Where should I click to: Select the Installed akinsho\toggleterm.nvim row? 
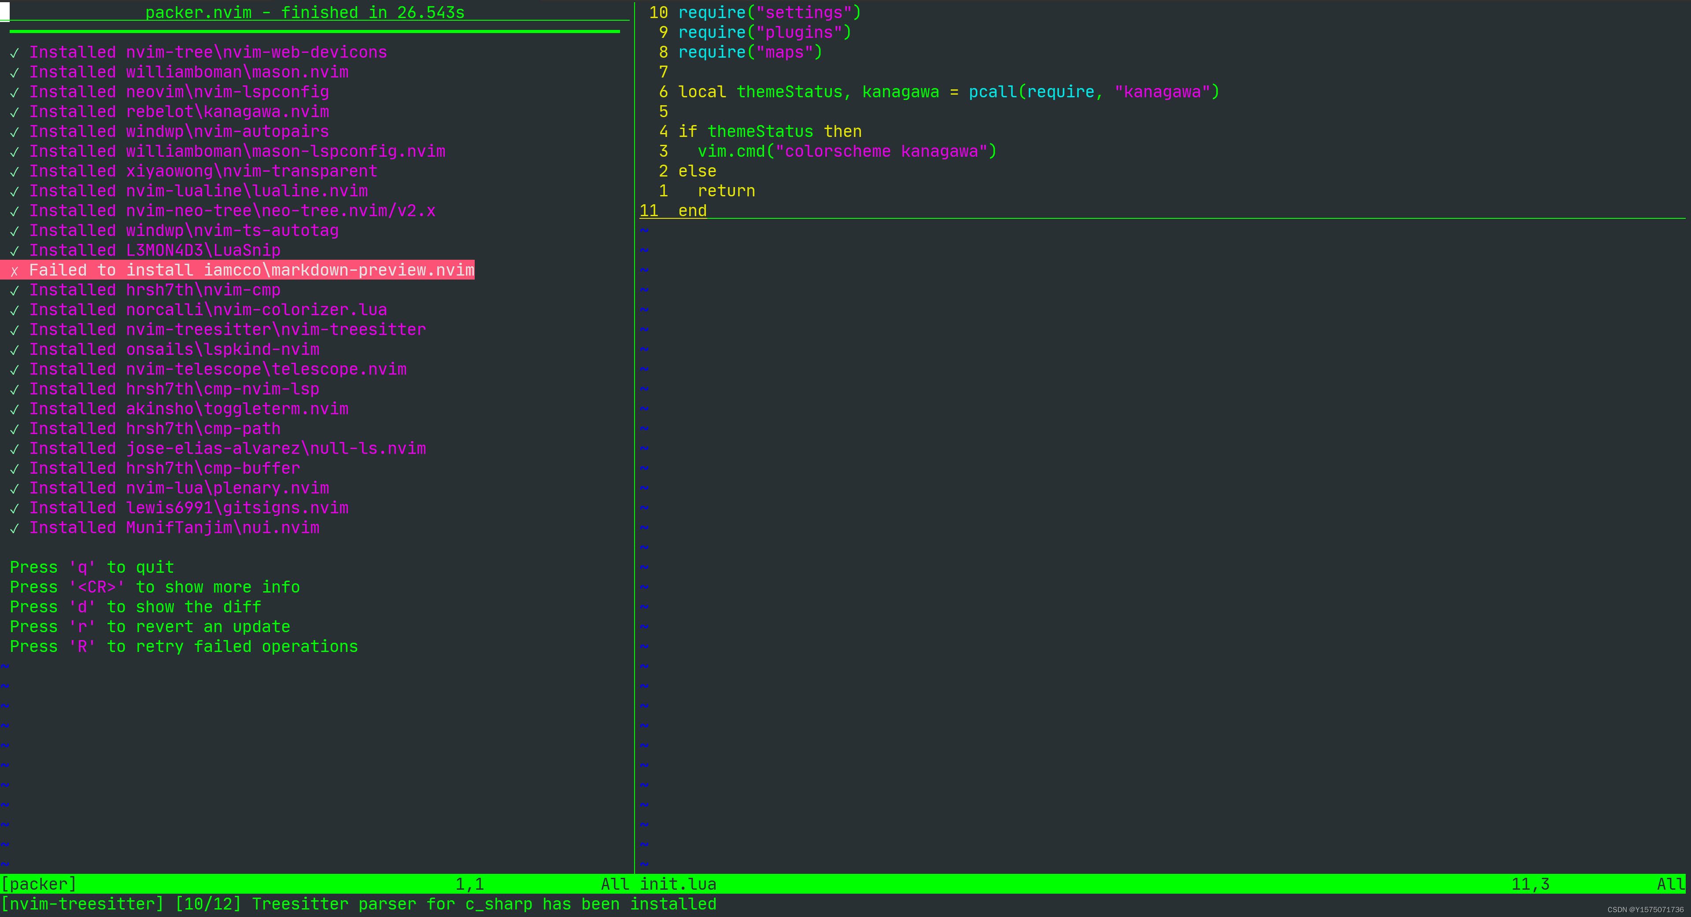point(179,409)
